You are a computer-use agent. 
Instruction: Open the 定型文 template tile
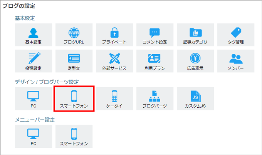tap(74, 61)
